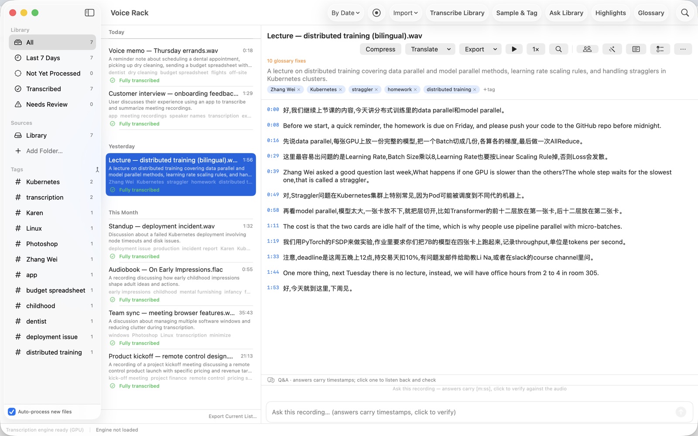Start recording with the record circle icon

tap(376, 13)
